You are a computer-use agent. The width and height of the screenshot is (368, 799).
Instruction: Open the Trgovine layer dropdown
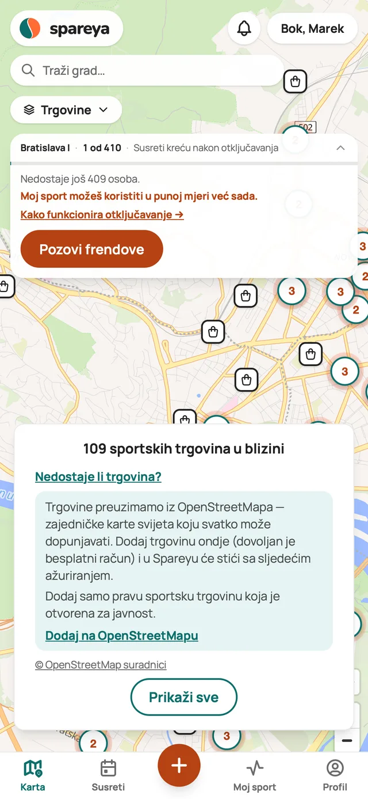click(66, 110)
